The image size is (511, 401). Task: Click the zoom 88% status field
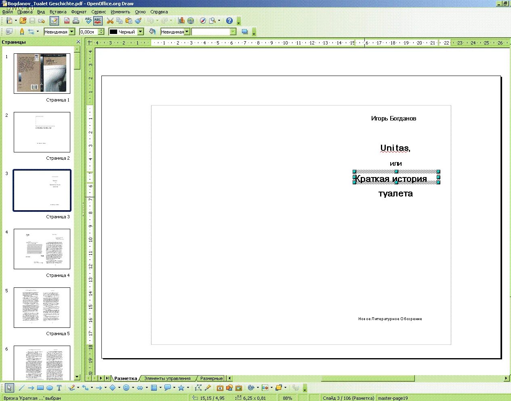(288, 398)
